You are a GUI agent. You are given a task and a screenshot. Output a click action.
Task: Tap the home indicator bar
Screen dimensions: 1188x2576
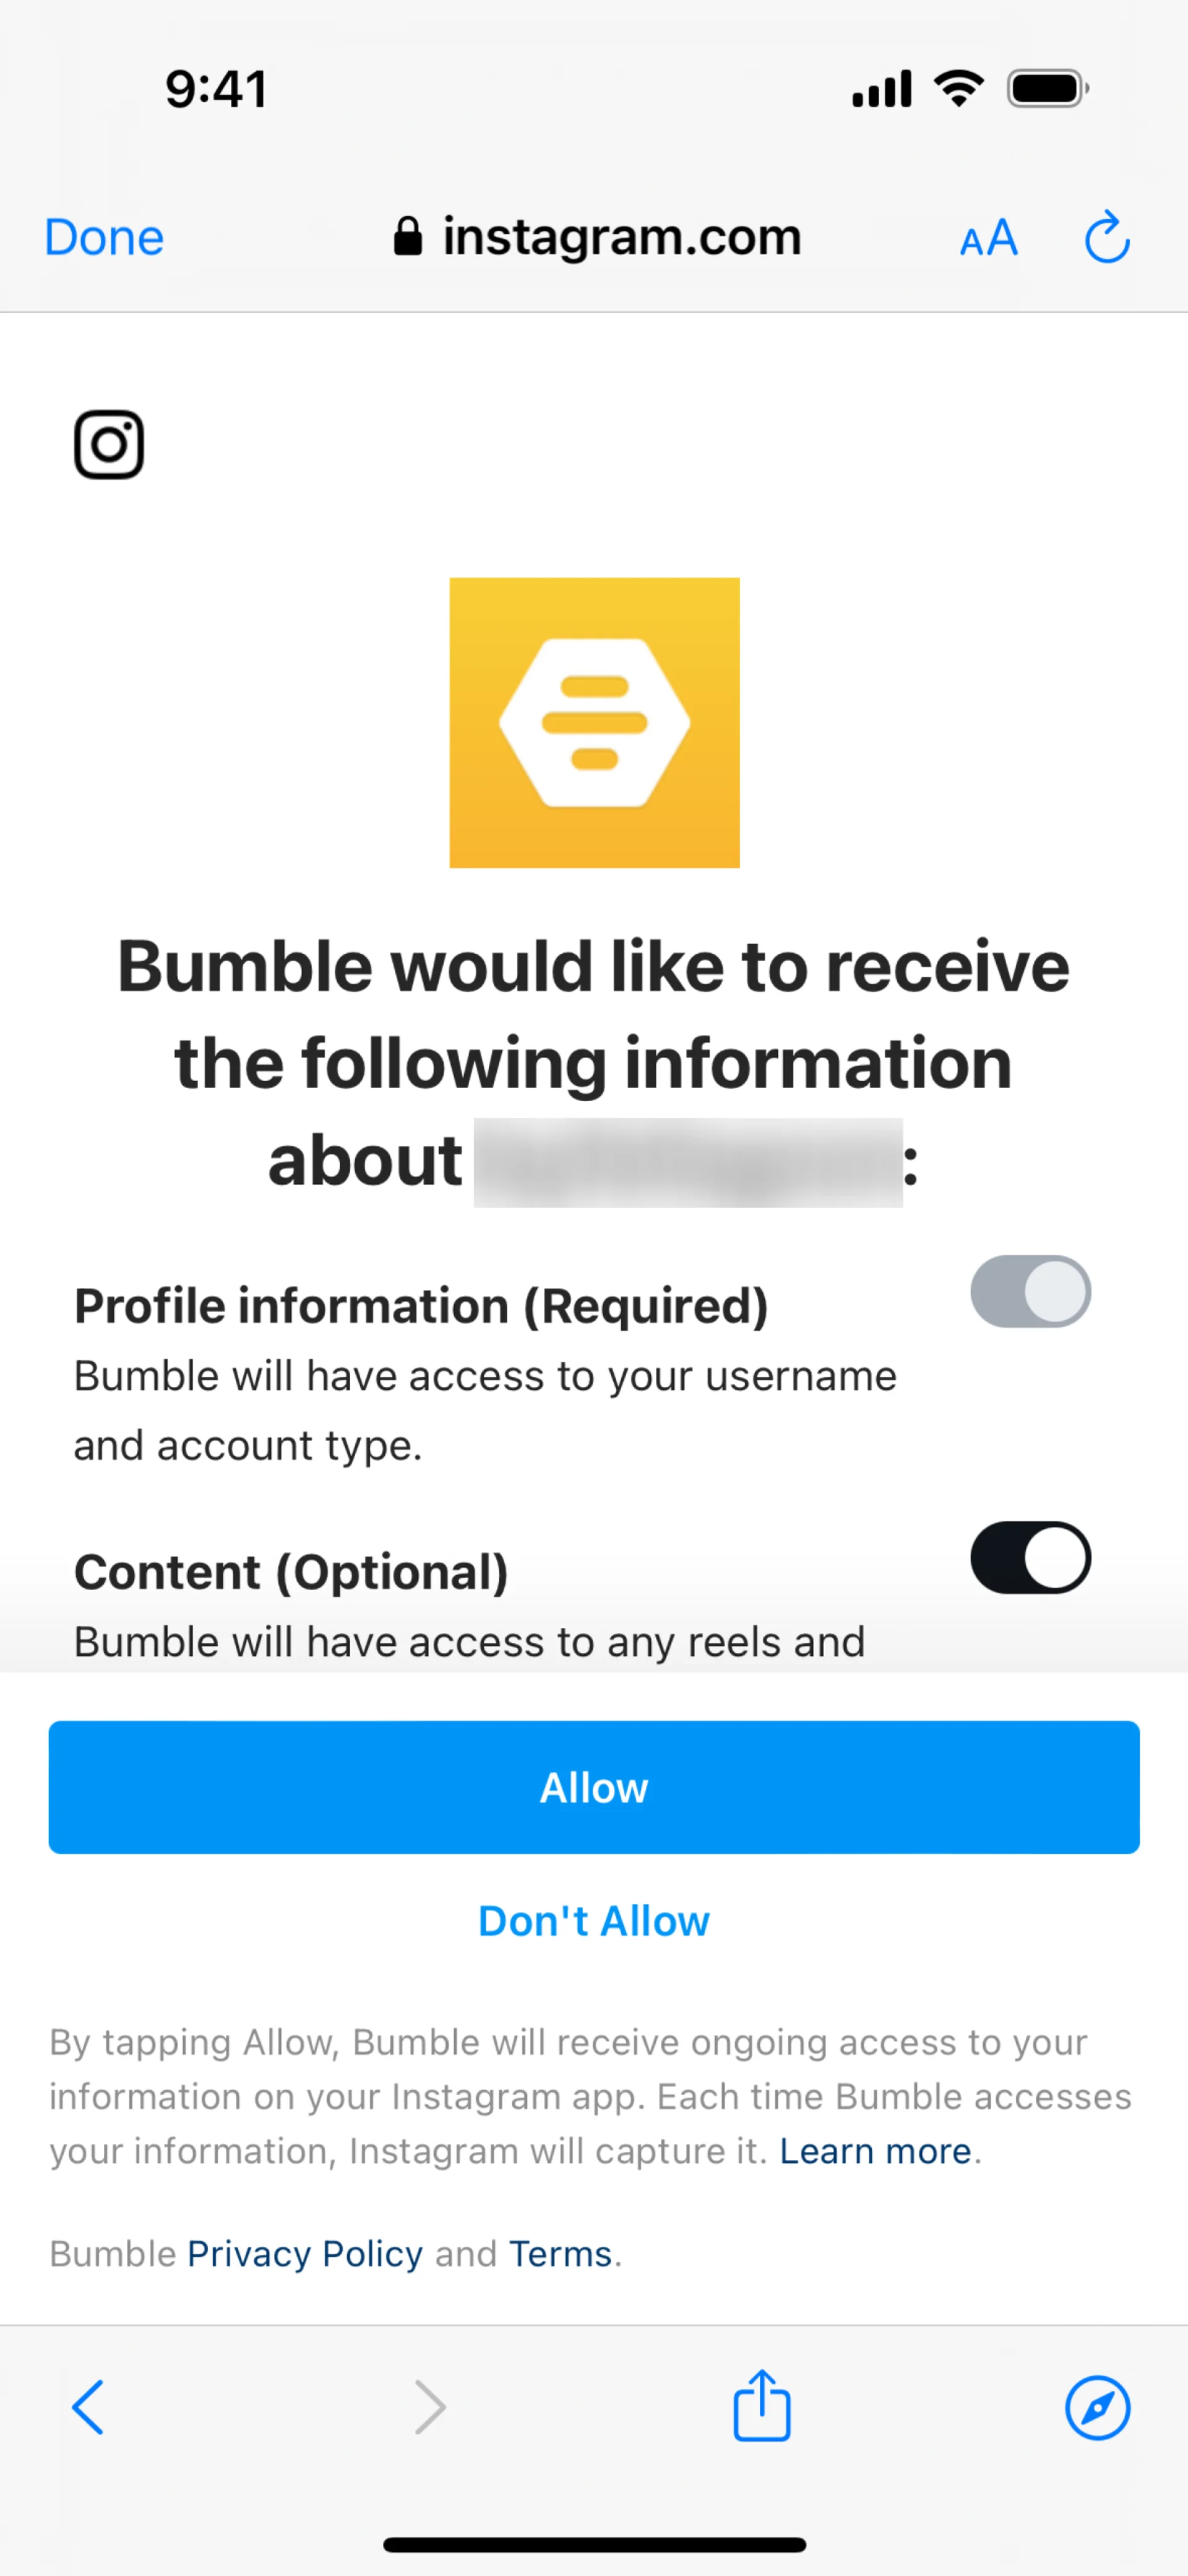tap(594, 2545)
